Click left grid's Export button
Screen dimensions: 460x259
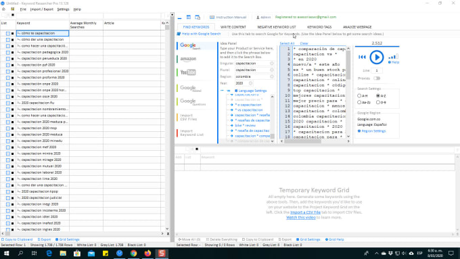click(x=44, y=239)
